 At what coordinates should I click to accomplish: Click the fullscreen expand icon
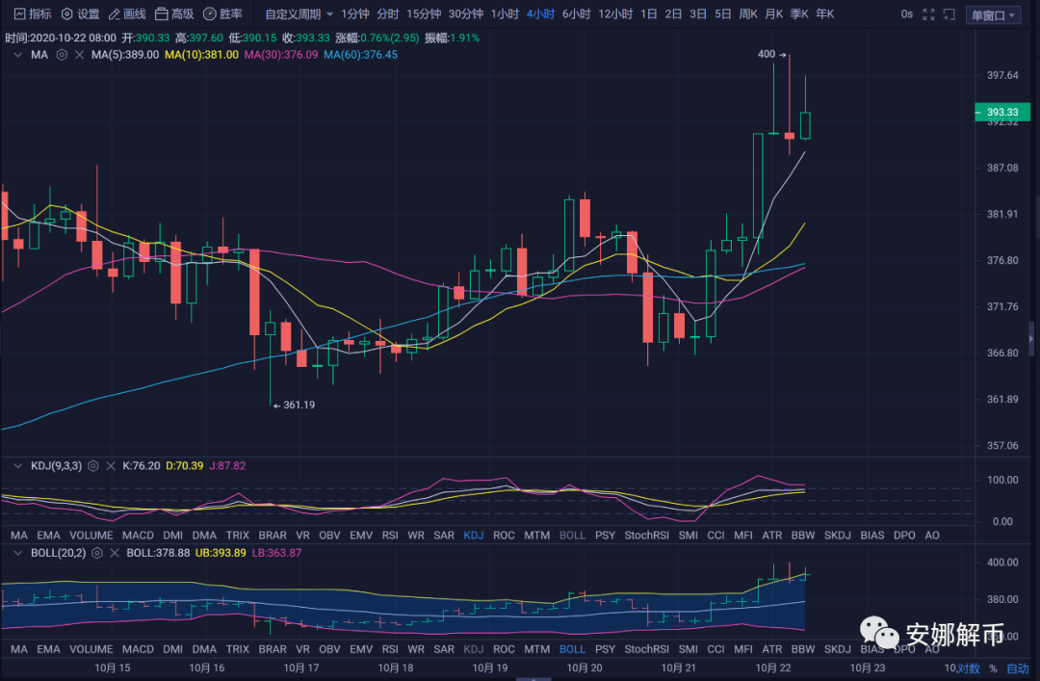point(927,14)
